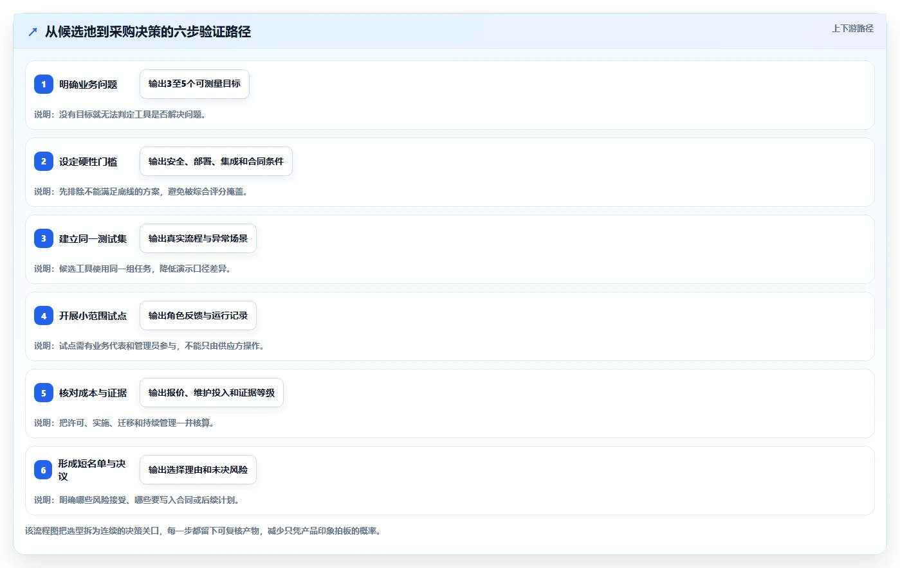Image resolution: width=900 pixels, height=568 pixels.
Task: Click the 输出3至5个可测量目标 chip
Action: point(194,84)
